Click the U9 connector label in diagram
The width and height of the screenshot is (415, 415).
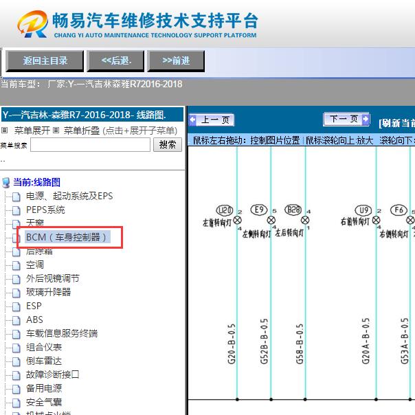pos(363,210)
